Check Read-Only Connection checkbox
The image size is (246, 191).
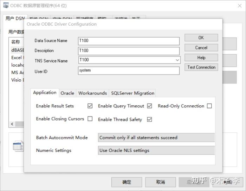pyautogui.click(x=209, y=106)
